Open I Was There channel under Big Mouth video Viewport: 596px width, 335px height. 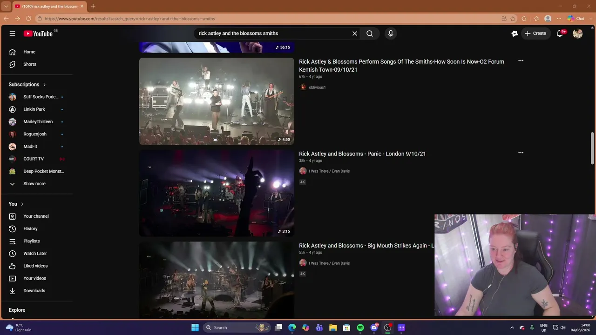329,263
